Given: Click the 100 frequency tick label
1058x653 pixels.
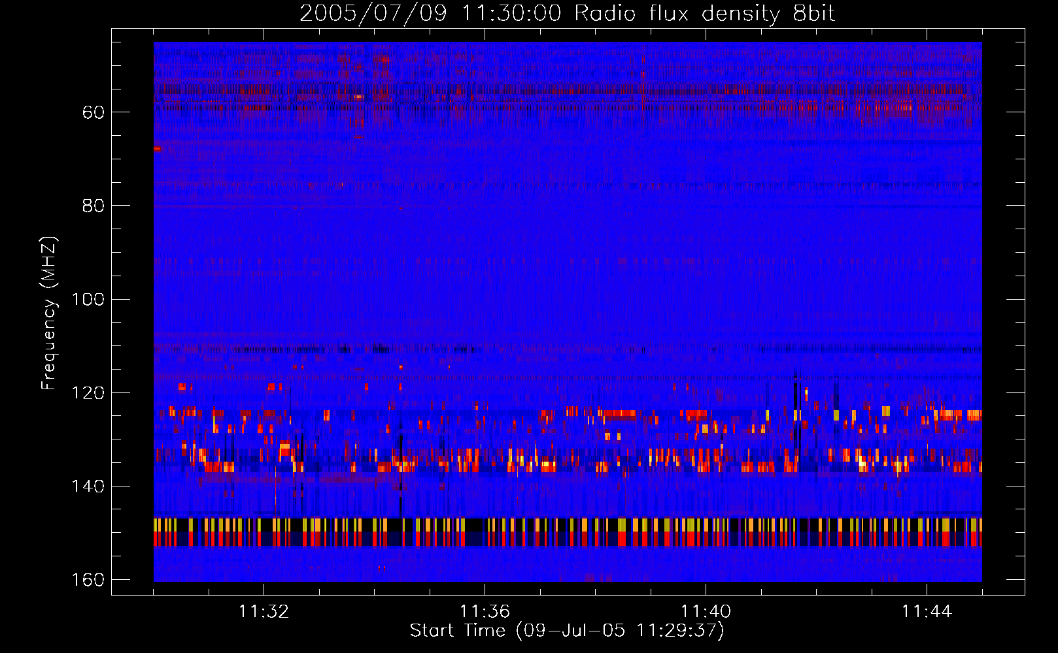Looking at the screenshot, I should coord(88,300).
